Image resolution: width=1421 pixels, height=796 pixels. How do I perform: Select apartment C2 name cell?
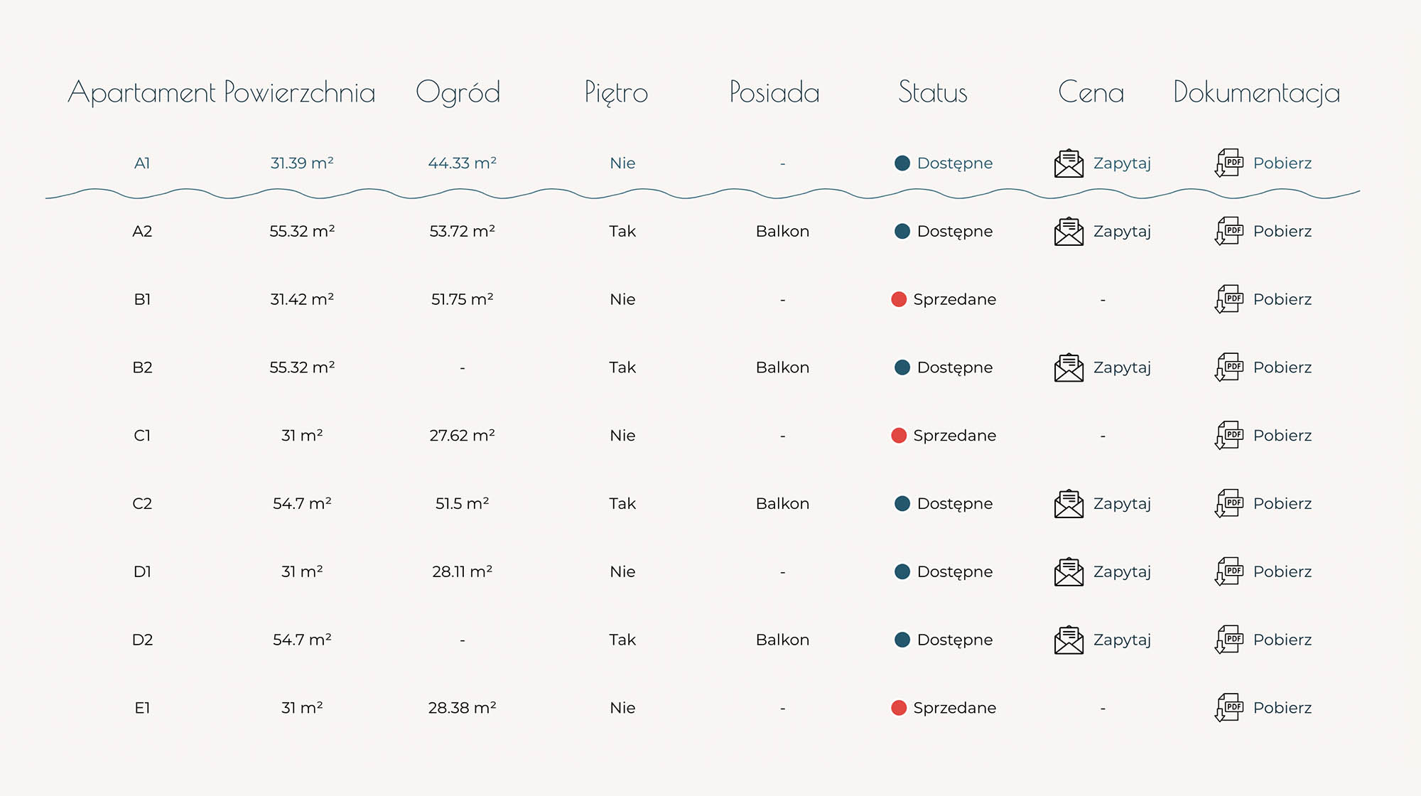point(142,504)
